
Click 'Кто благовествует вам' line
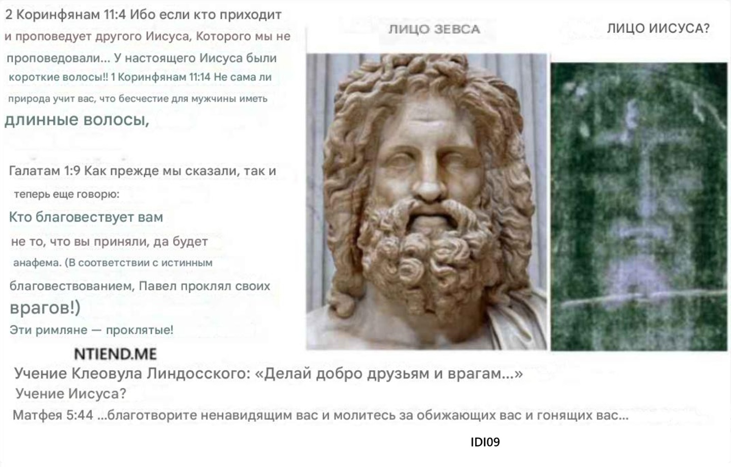pyautogui.click(x=86, y=217)
